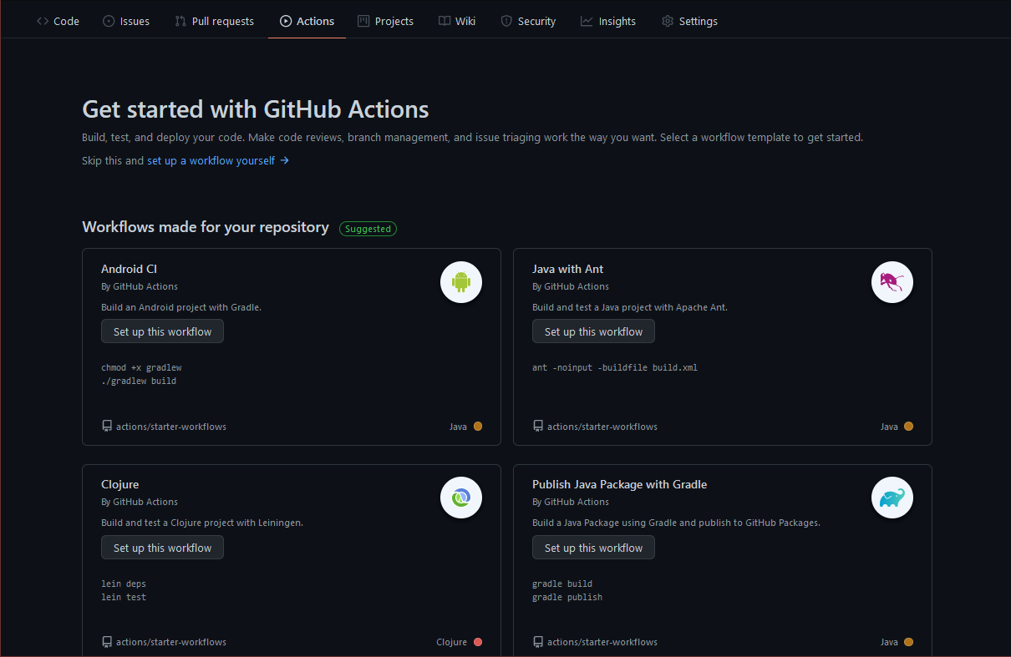Go to the Security tab

(528, 21)
